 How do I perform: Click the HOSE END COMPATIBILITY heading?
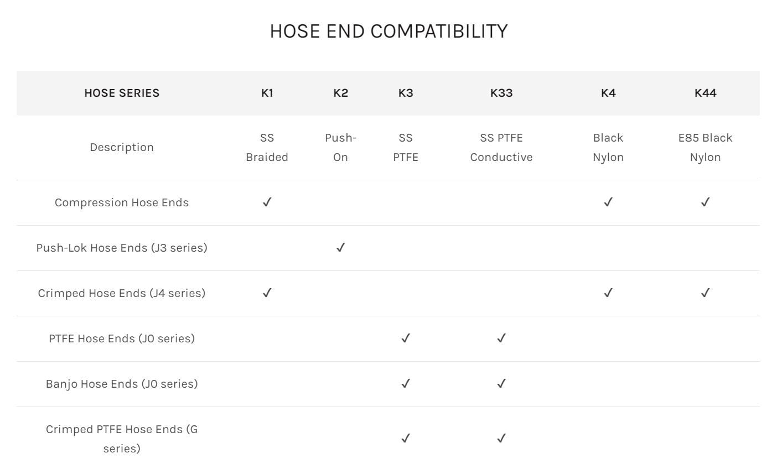[x=388, y=31]
